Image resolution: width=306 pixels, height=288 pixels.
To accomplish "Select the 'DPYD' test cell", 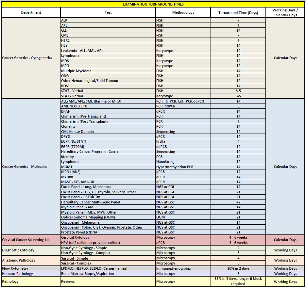I will pos(108,136).
